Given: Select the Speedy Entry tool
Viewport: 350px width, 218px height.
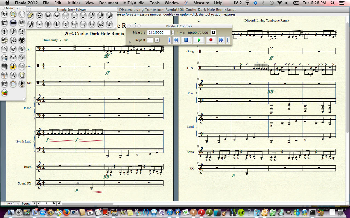Looking at the screenshot, I should (x=22, y=32).
